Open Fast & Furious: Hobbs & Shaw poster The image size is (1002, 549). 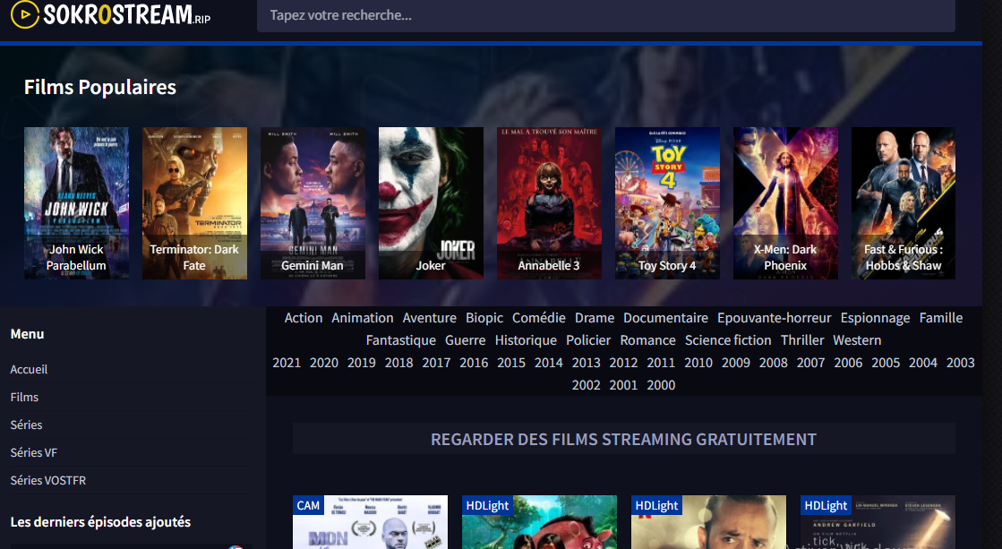[x=903, y=202]
